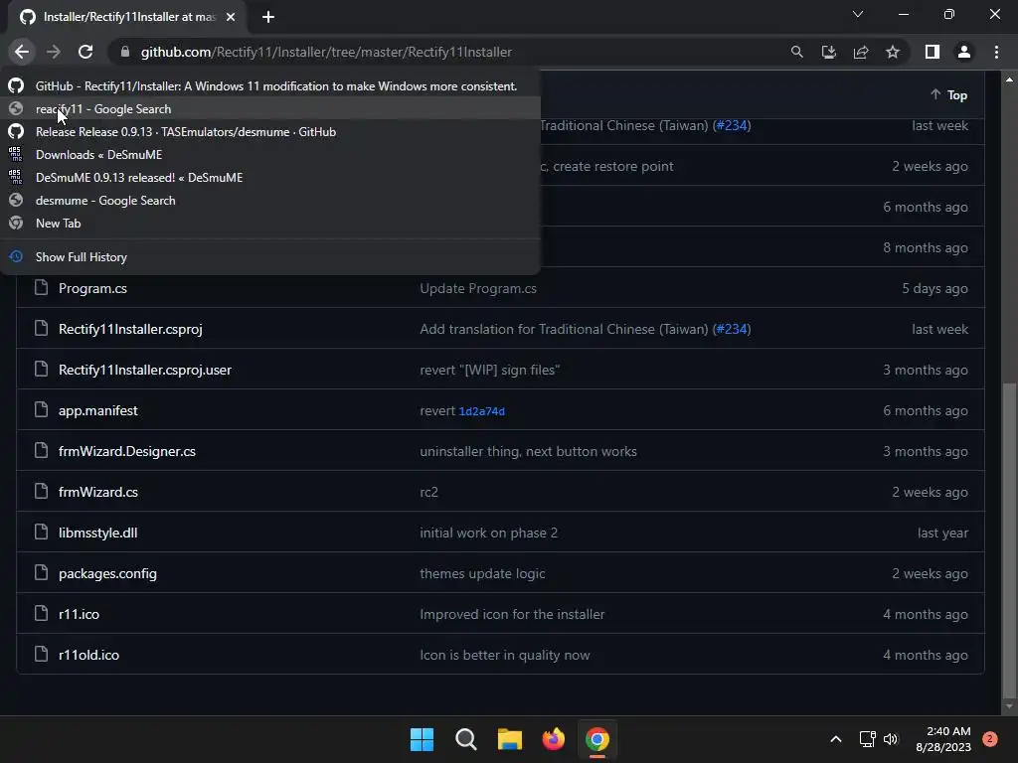Viewport: 1018px width, 763px height.
Task: Open r11.ico file
Action: coord(79,614)
